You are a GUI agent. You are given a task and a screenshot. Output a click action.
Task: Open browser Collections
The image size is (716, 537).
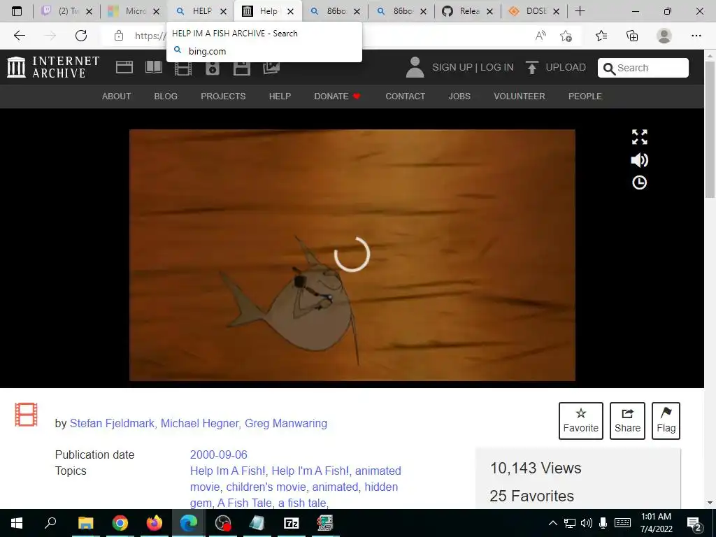pos(632,36)
